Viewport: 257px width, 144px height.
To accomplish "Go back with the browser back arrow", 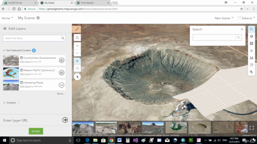I will (3, 9).
